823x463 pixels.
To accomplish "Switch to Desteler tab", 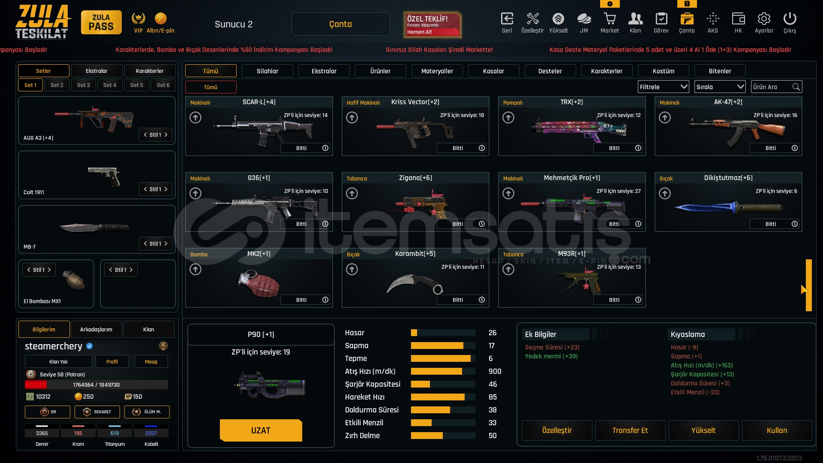I will (550, 71).
